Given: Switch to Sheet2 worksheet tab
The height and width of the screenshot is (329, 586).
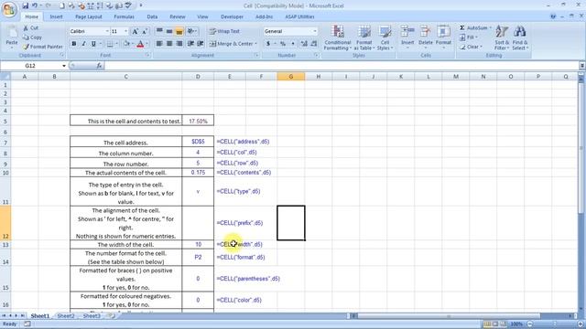Looking at the screenshot, I should (66, 316).
